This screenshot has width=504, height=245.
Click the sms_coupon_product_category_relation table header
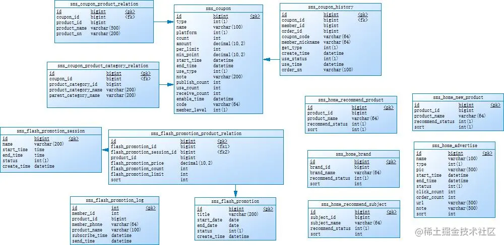click(x=103, y=66)
